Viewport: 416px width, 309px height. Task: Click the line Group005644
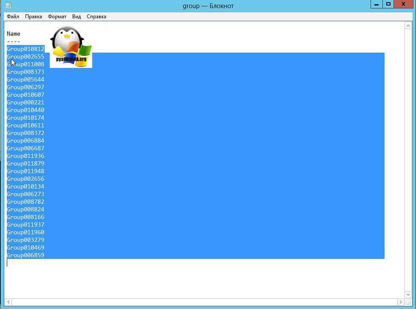[x=25, y=79]
